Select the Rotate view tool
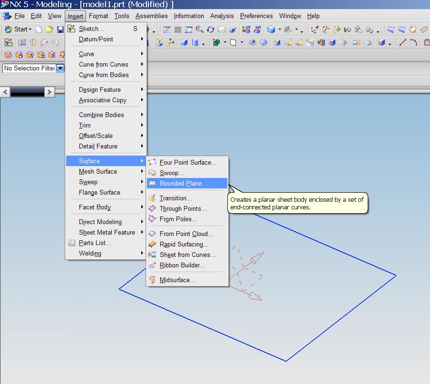Image resolution: width=430 pixels, height=384 pixels. pyautogui.click(x=211, y=30)
